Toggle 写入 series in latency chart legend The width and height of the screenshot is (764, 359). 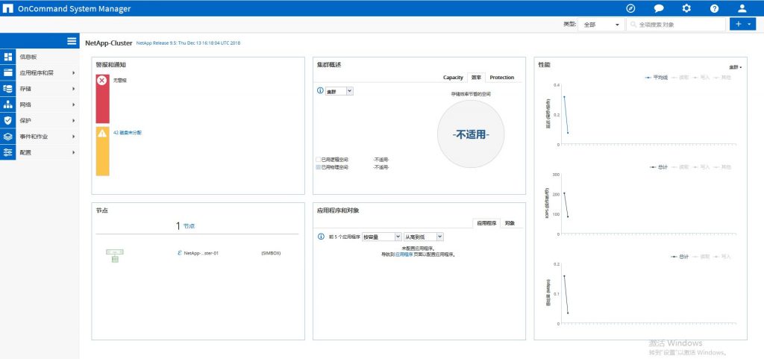701,78
